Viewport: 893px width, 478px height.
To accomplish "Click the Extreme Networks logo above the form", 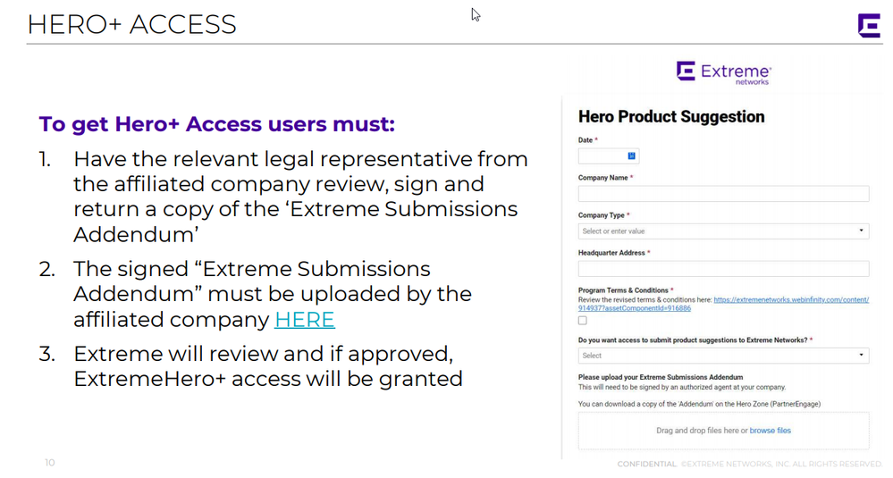I will coord(723,72).
